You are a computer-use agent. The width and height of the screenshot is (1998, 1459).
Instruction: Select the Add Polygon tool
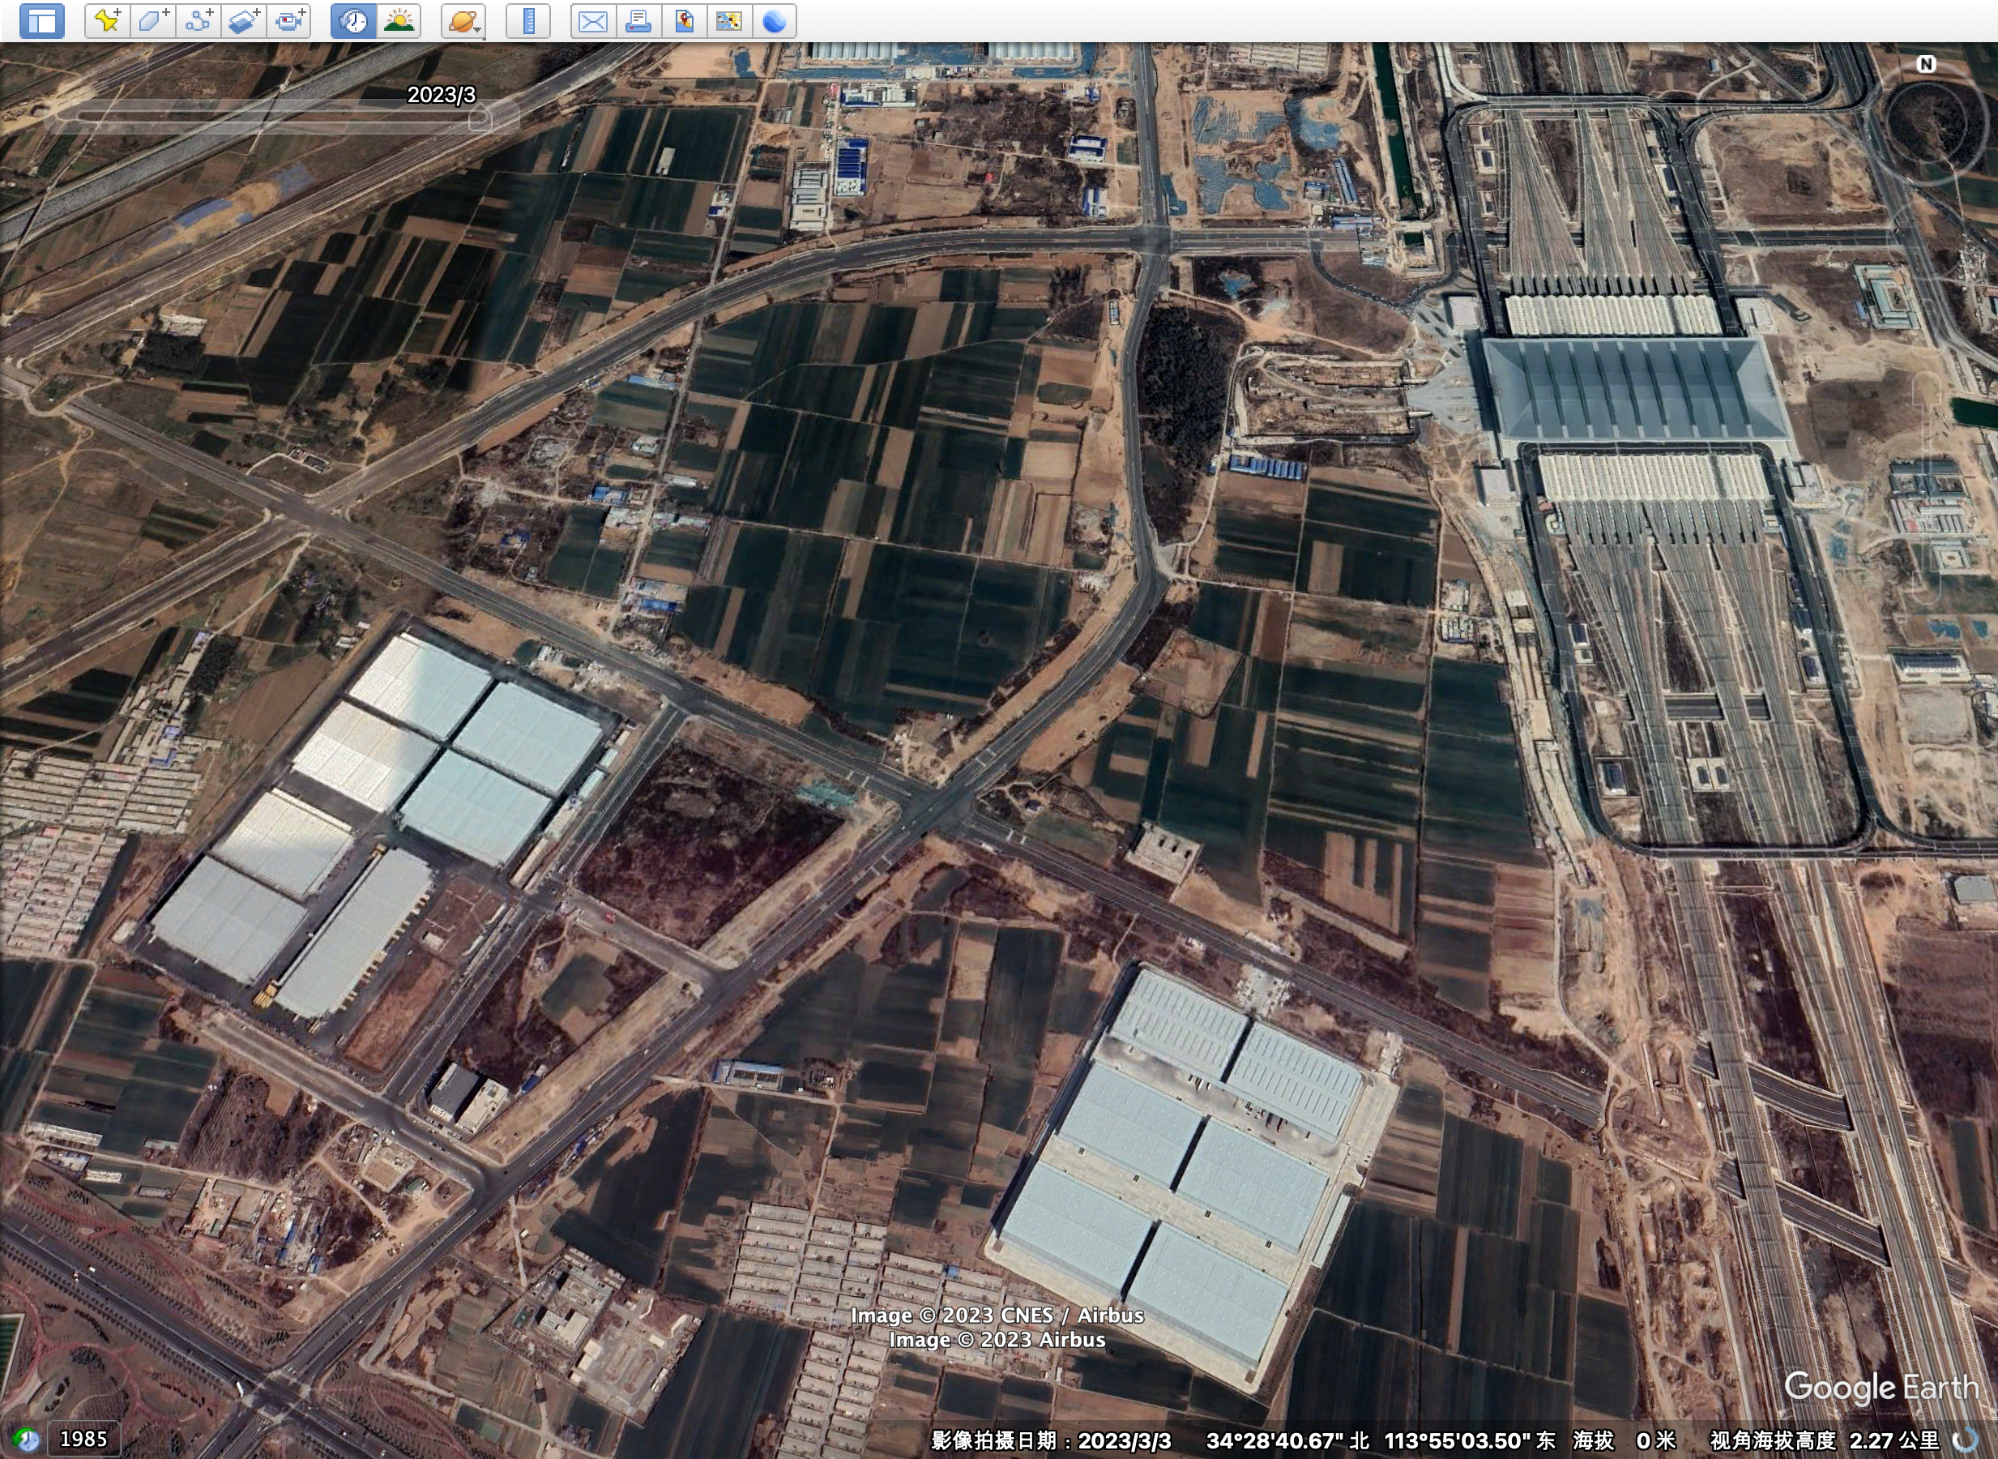tap(153, 20)
